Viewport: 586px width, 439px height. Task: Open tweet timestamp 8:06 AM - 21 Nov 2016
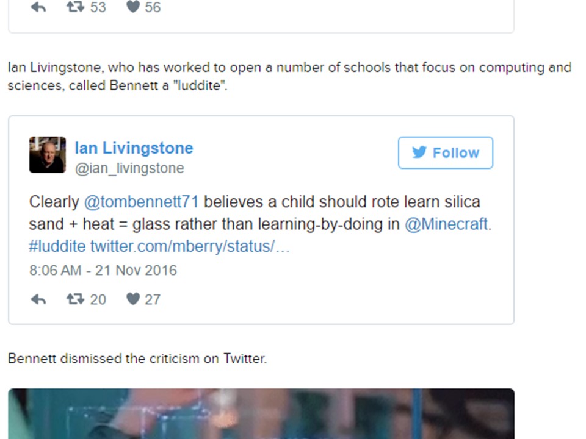click(x=103, y=270)
